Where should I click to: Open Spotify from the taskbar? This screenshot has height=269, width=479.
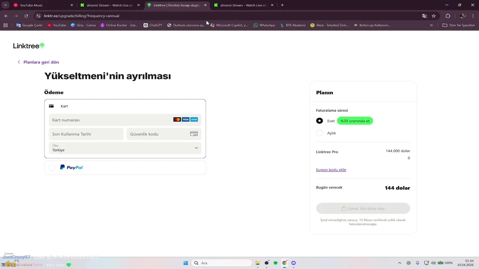pos(275,263)
